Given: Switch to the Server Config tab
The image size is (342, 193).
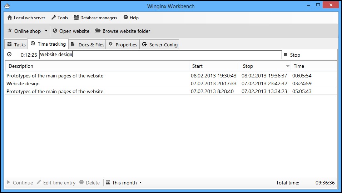Looking at the screenshot, I should click(x=160, y=45).
